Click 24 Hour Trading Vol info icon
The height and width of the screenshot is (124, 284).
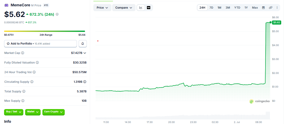[x=34, y=72]
